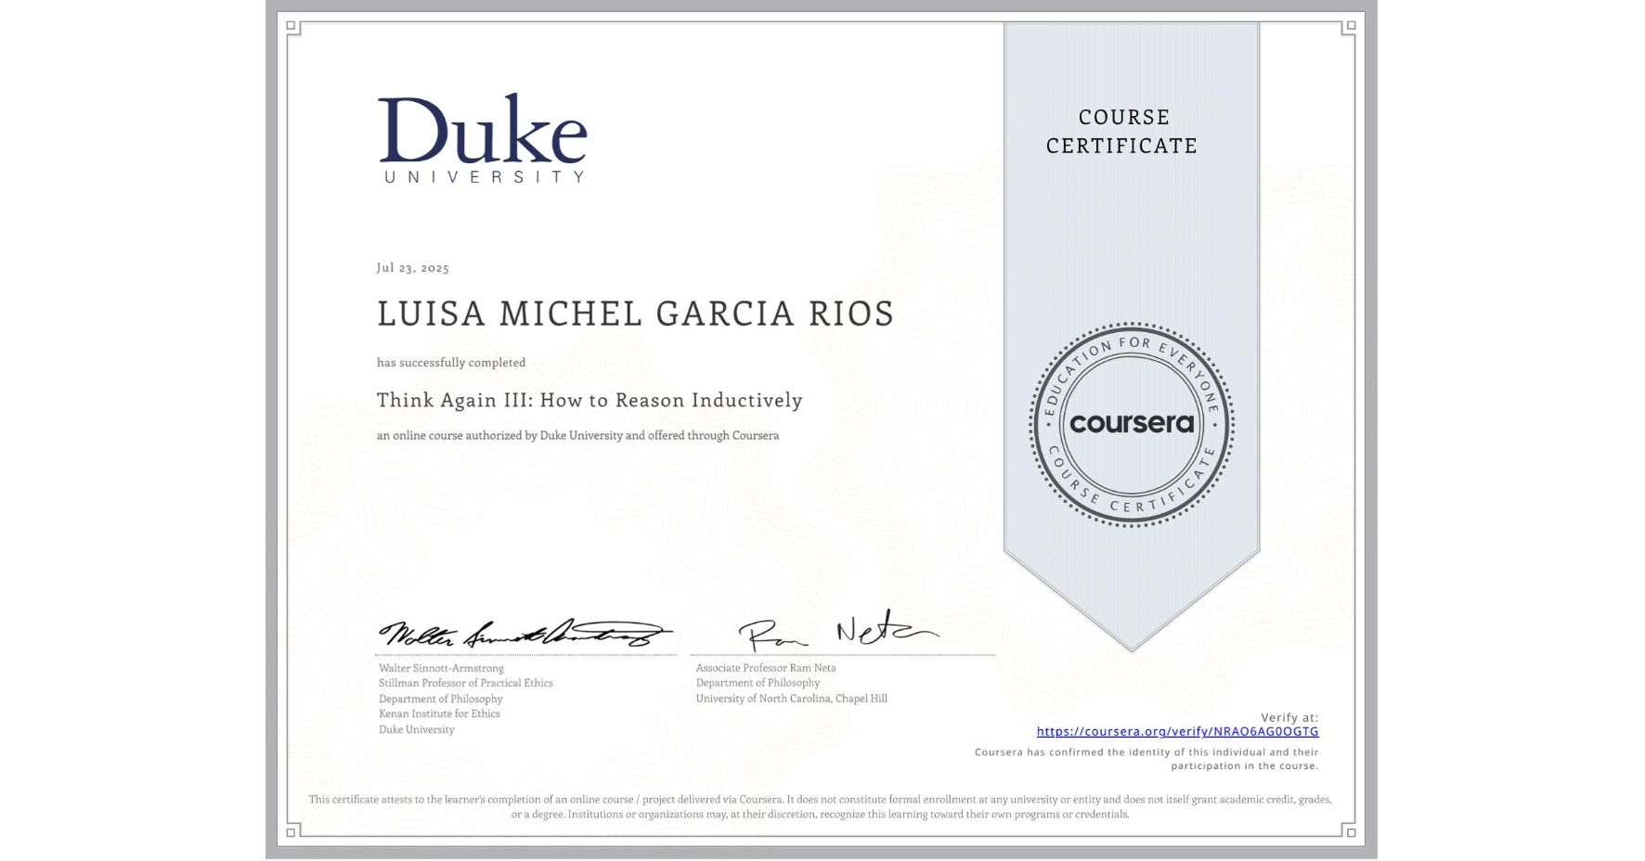Click 'Coursera has confirmed the identity' note
The width and height of the screenshot is (1645, 861).
click(1146, 759)
